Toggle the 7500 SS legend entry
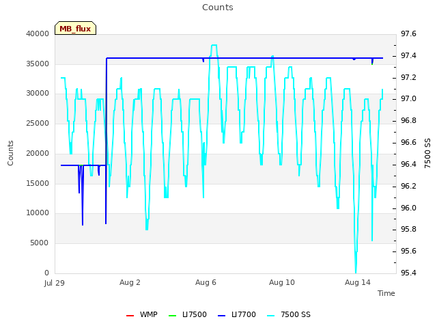 [x=288, y=314]
